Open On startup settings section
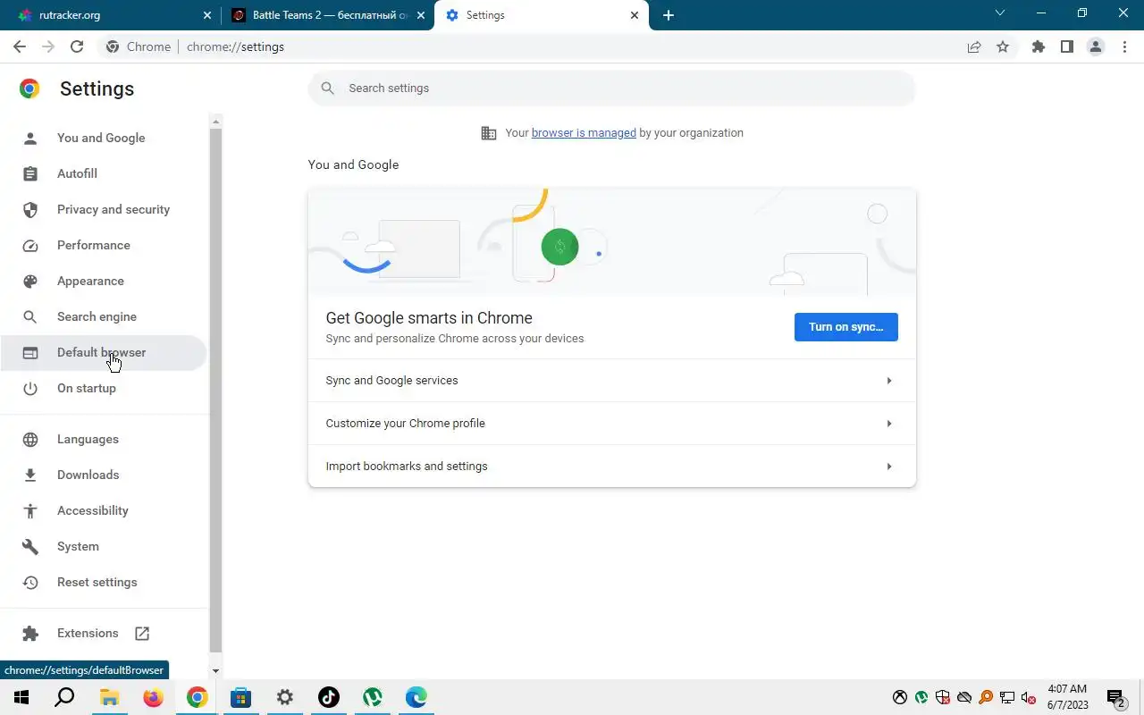 [103, 388]
